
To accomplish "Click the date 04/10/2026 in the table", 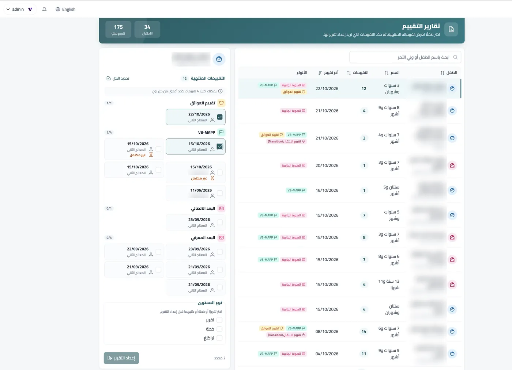I will pyautogui.click(x=327, y=354).
